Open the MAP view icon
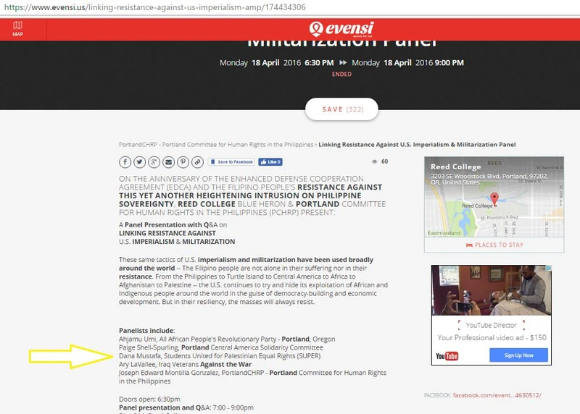580x414 pixels. (17, 29)
